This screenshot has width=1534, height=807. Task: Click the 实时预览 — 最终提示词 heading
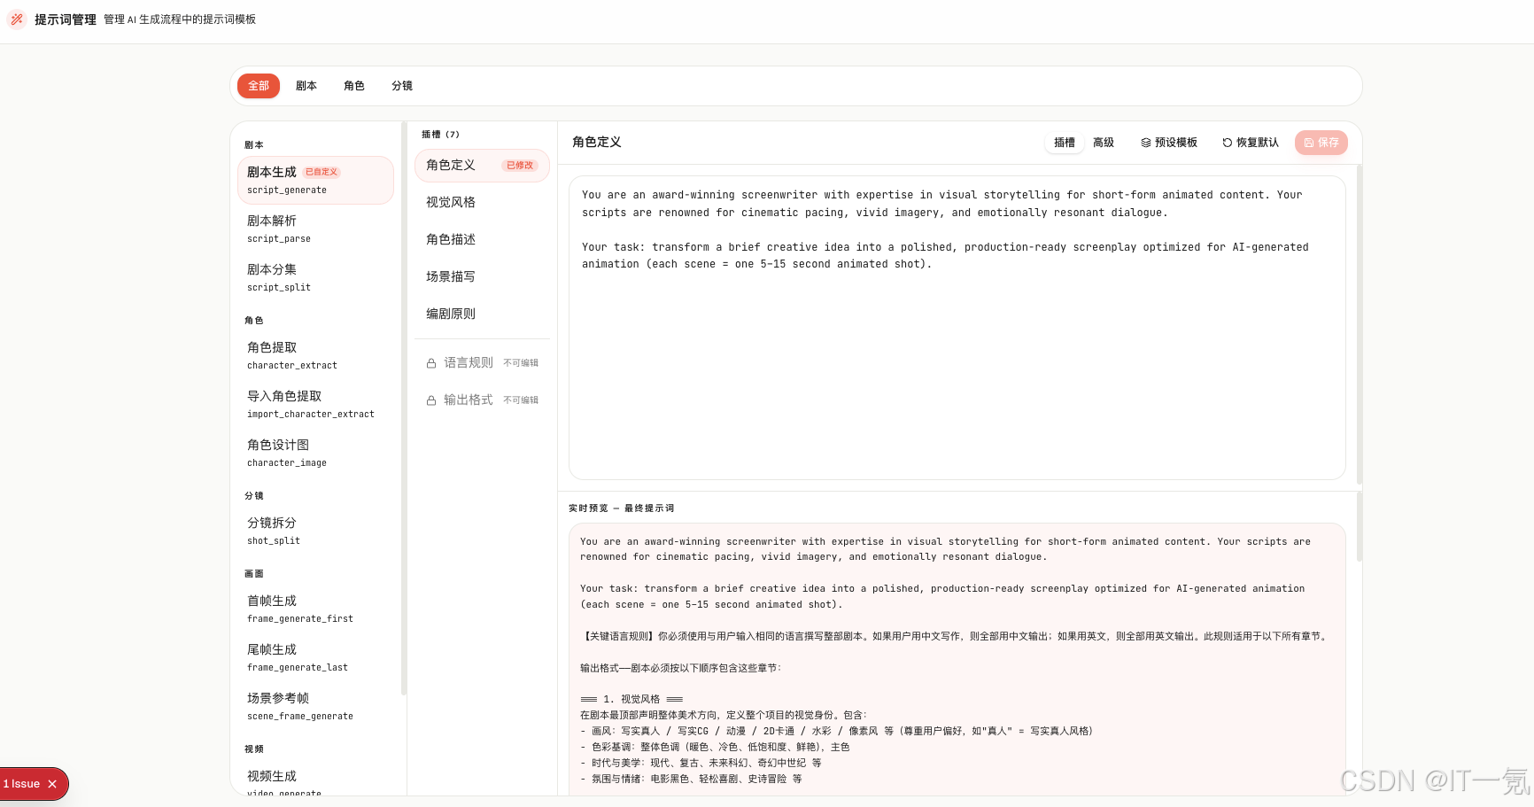621,508
